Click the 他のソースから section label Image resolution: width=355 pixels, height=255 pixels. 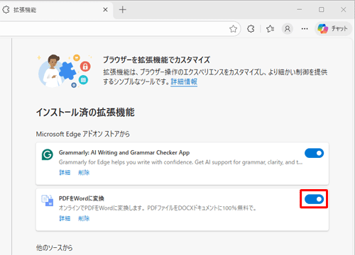coord(54,248)
